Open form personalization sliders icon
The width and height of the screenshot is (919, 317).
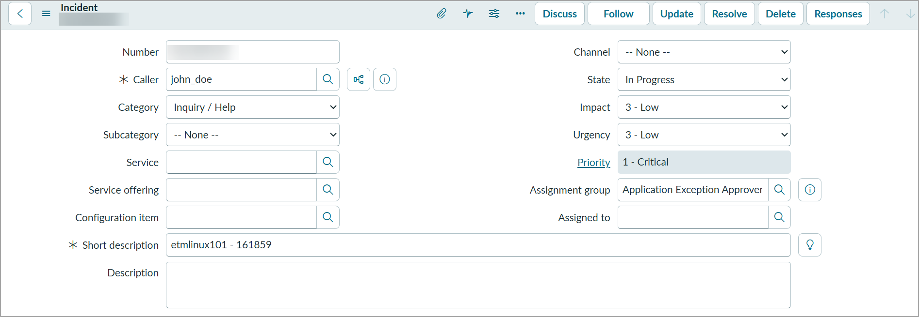pyautogui.click(x=494, y=14)
